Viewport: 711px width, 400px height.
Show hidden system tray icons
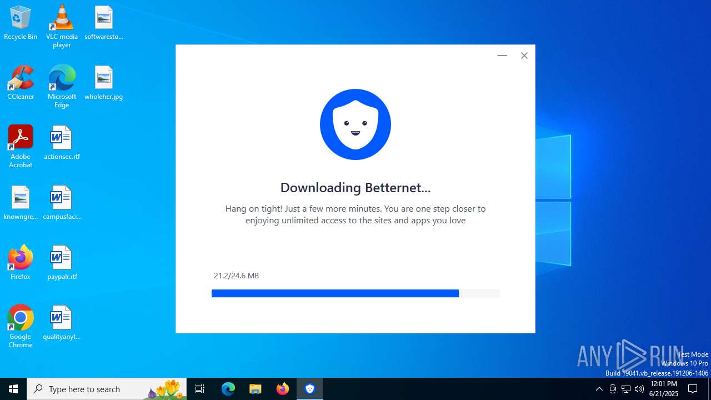pyautogui.click(x=599, y=389)
